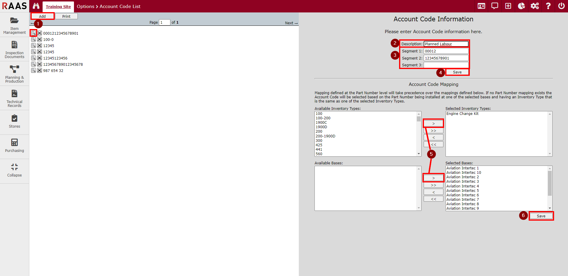568x276 pixels.
Task: Go to Next page link
Action: (291, 23)
